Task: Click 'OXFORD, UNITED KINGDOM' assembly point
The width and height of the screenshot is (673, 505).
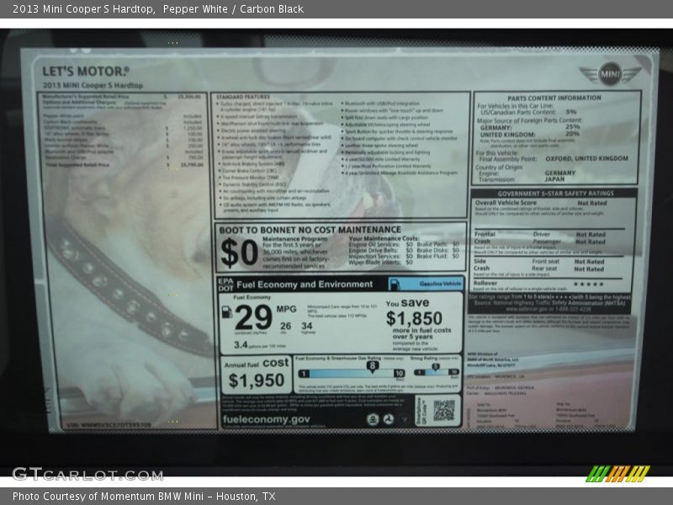Action: [586, 158]
